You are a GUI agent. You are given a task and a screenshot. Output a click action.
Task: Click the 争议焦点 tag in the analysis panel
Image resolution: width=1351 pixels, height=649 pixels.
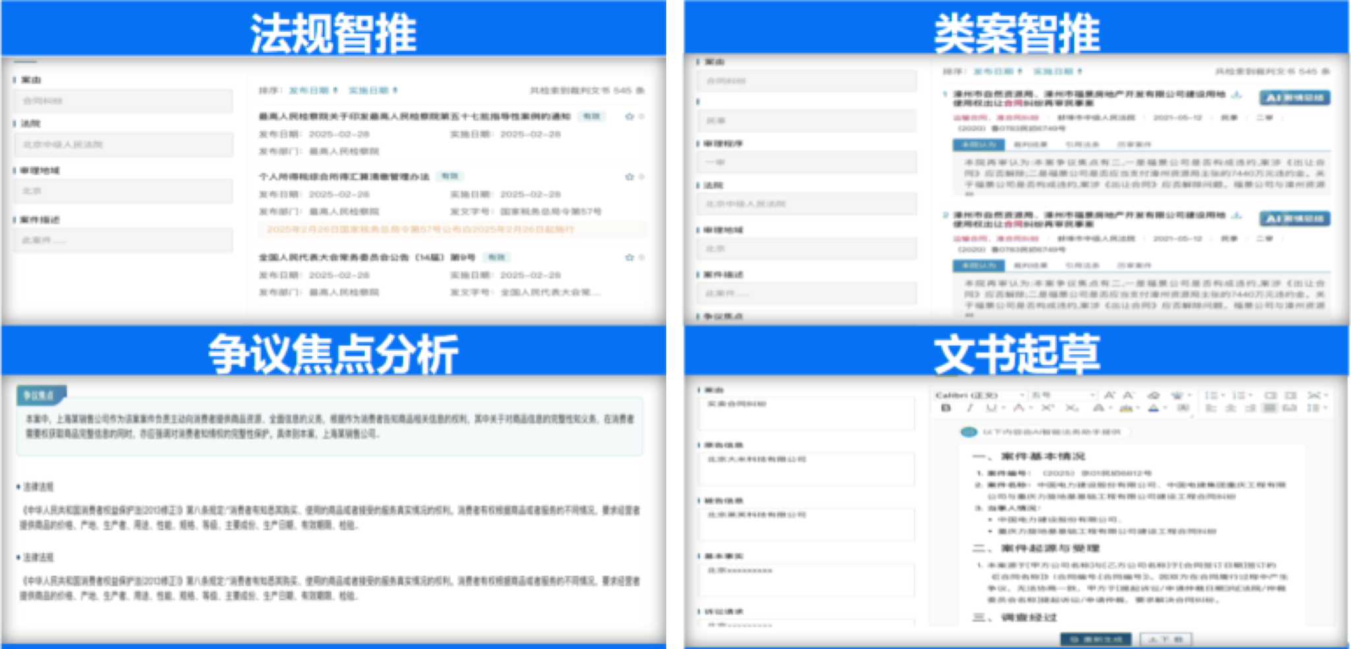pos(40,395)
